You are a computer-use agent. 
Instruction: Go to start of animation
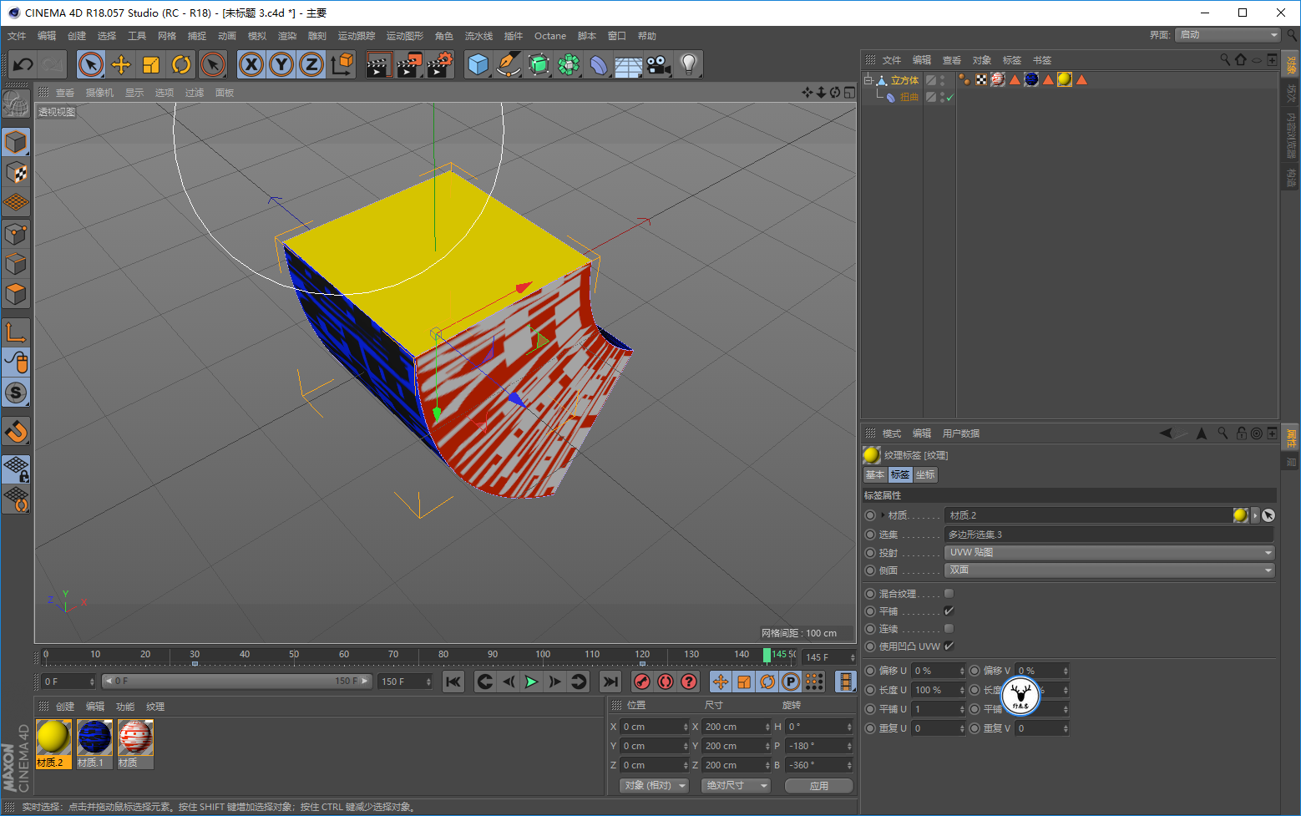453,682
